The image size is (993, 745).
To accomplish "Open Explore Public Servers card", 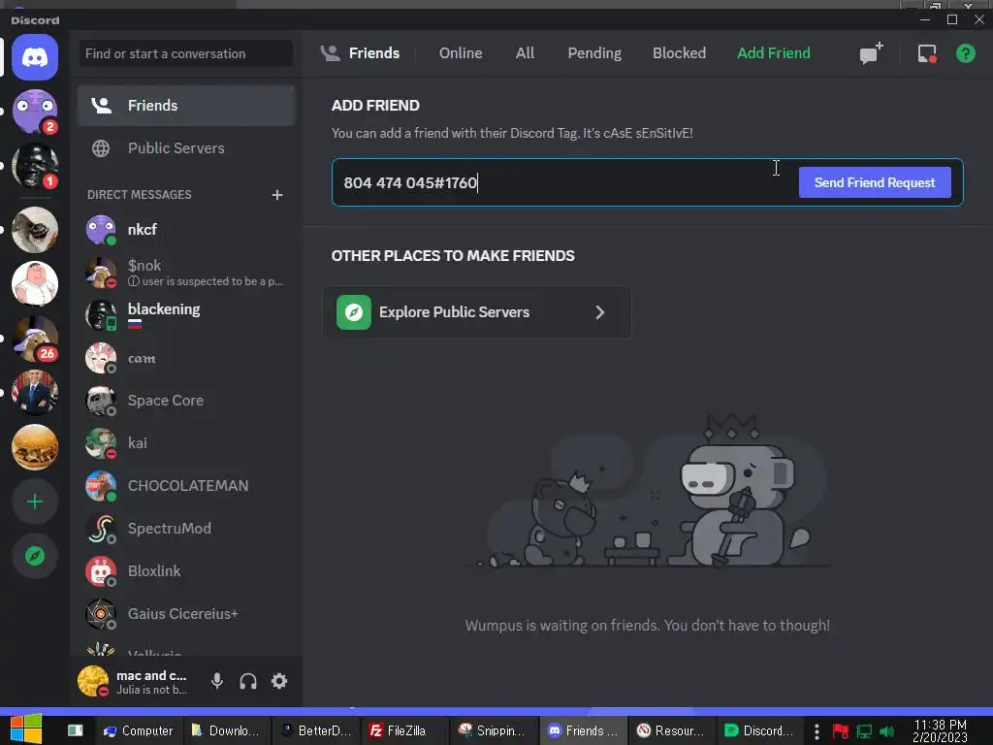I will point(477,312).
